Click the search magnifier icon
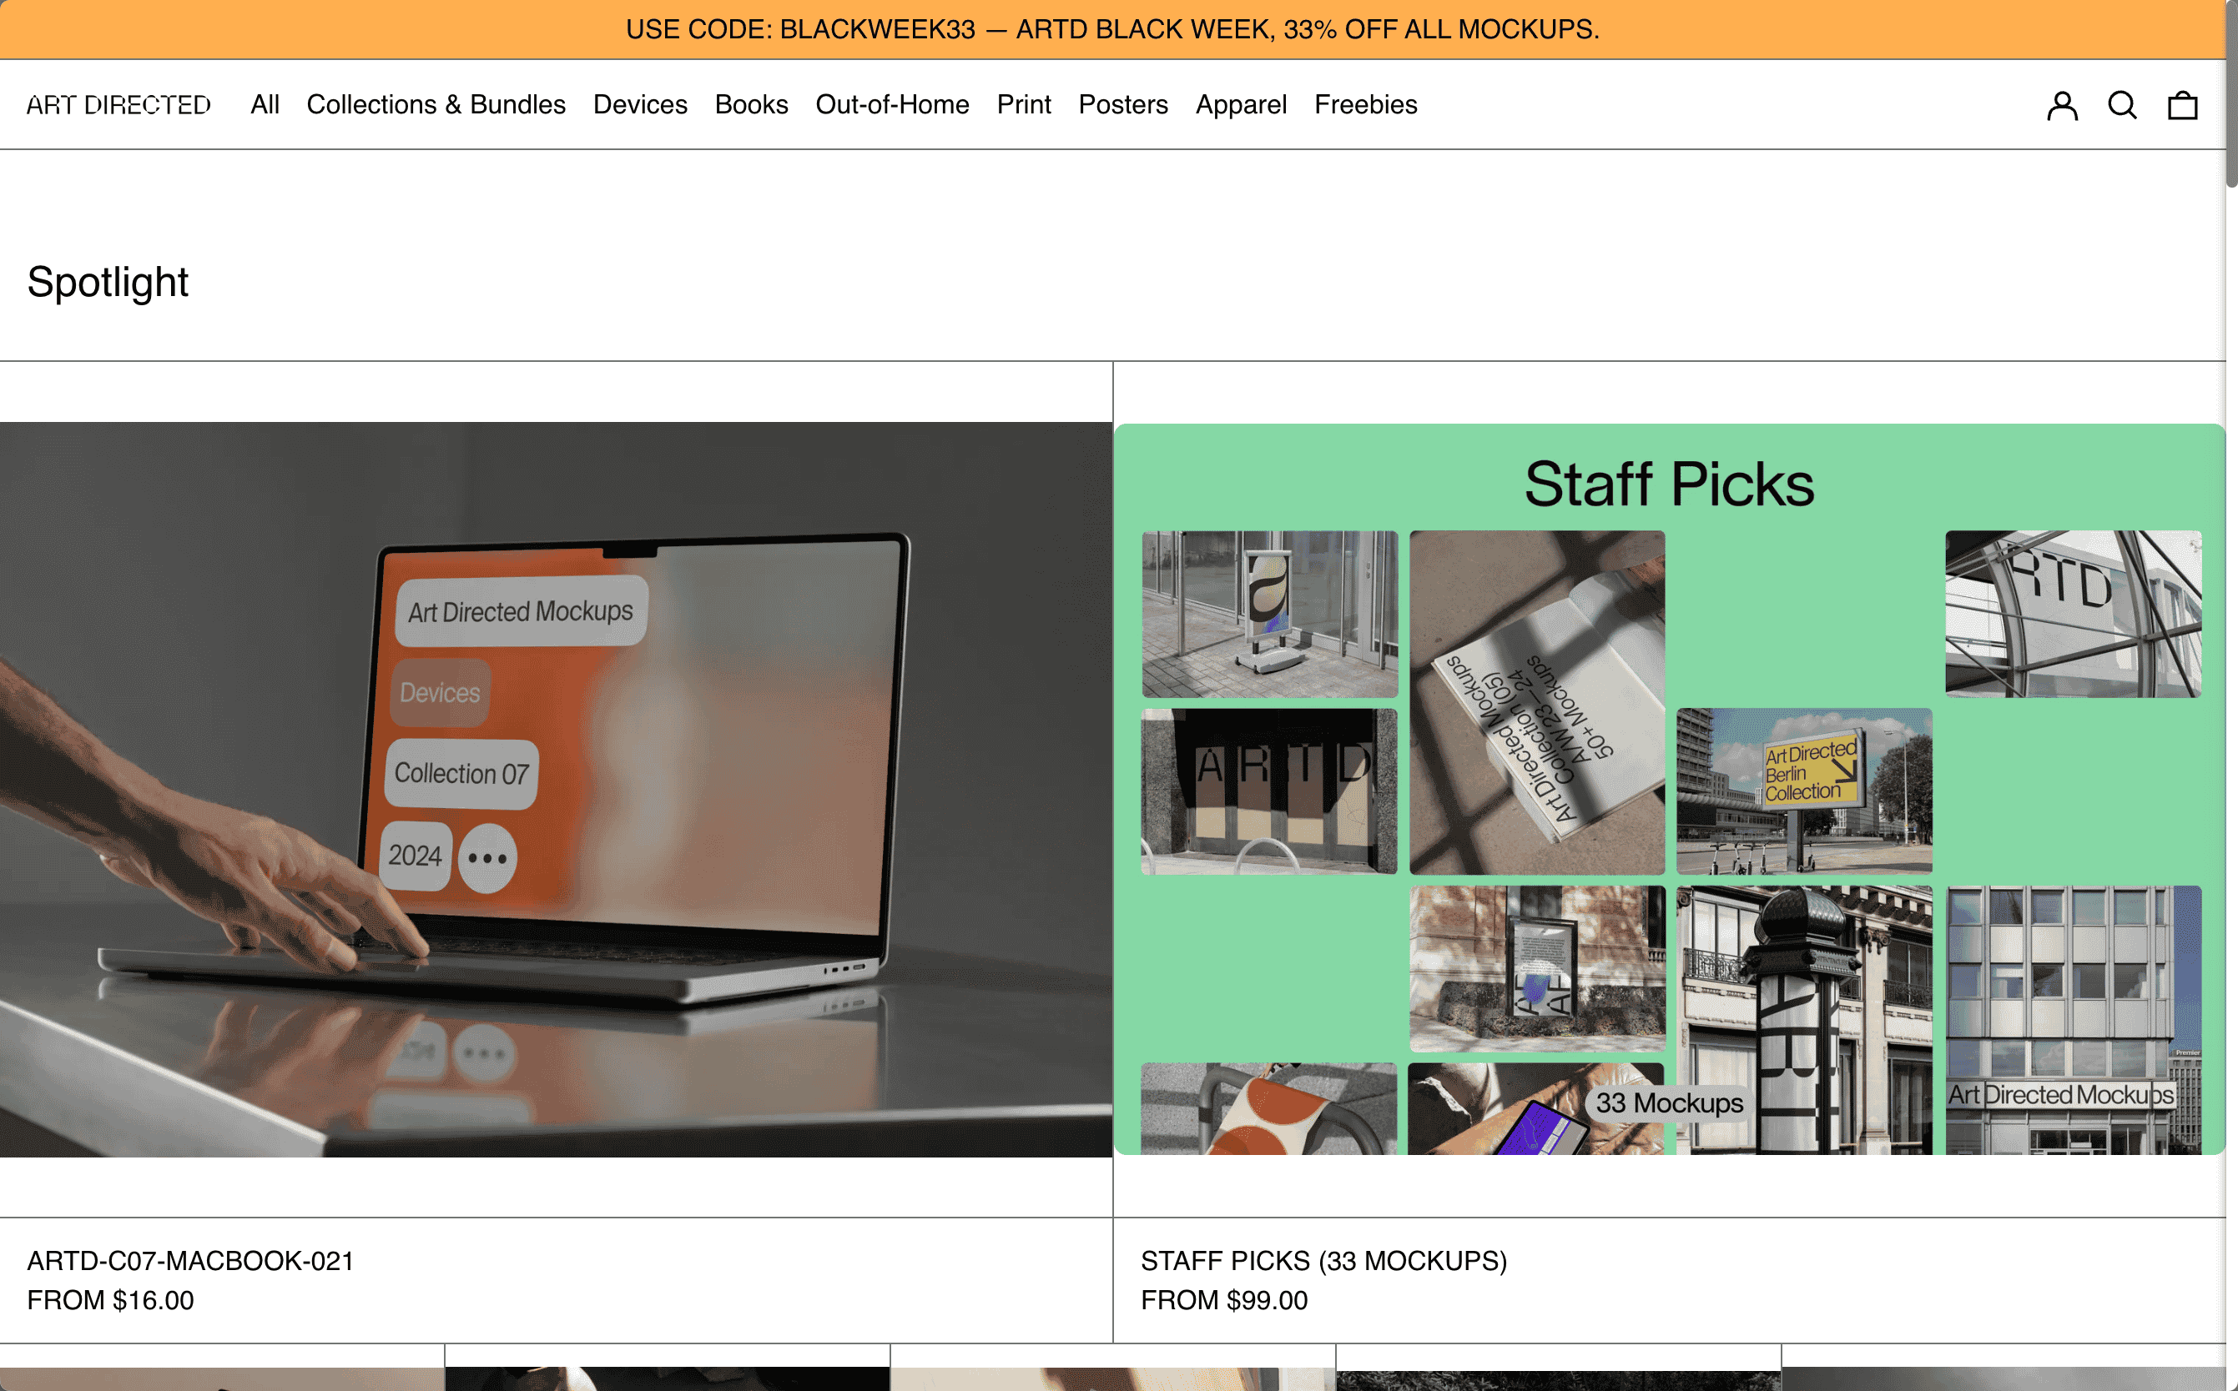The width and height of the screenshot is (2238, 1391). pyautogui.click(x=2122, y=106)
